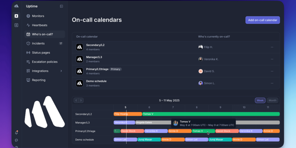Go to previous week arrow

[76, 100]
